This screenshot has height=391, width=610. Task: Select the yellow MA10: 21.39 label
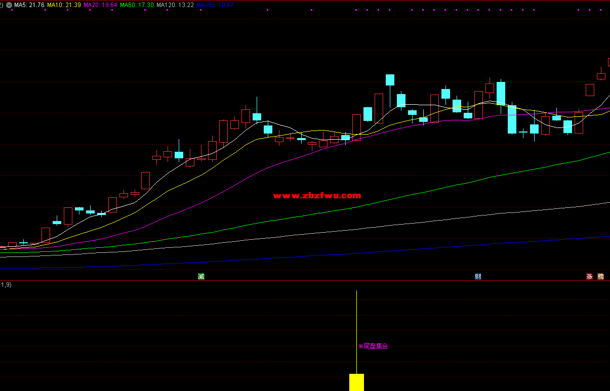64,5
